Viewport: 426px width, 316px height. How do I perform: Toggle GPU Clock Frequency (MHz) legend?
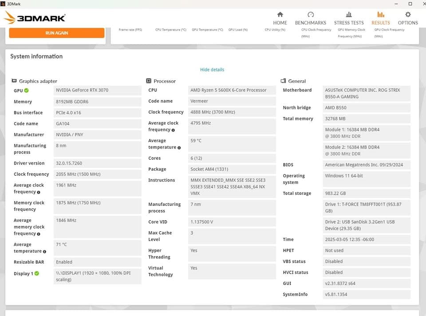click(x=389, y=33)
